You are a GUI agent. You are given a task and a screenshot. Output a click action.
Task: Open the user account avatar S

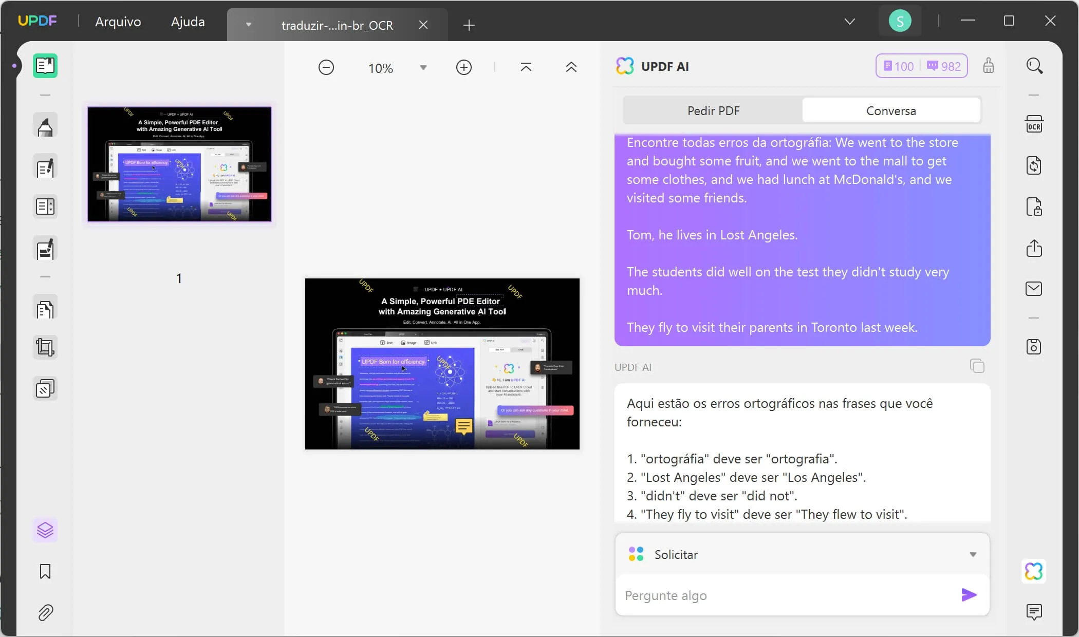[900, 21]
